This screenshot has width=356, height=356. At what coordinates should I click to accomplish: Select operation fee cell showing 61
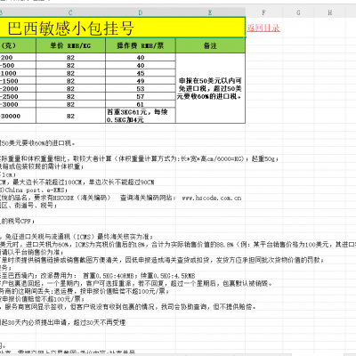coord(141,104)
